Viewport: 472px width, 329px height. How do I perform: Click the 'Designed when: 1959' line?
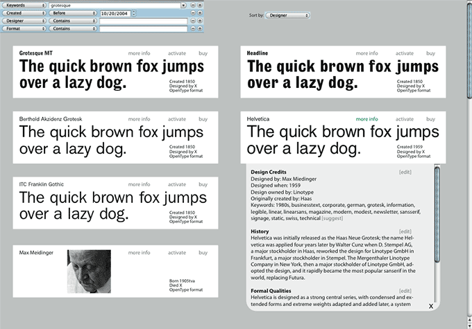276,186
